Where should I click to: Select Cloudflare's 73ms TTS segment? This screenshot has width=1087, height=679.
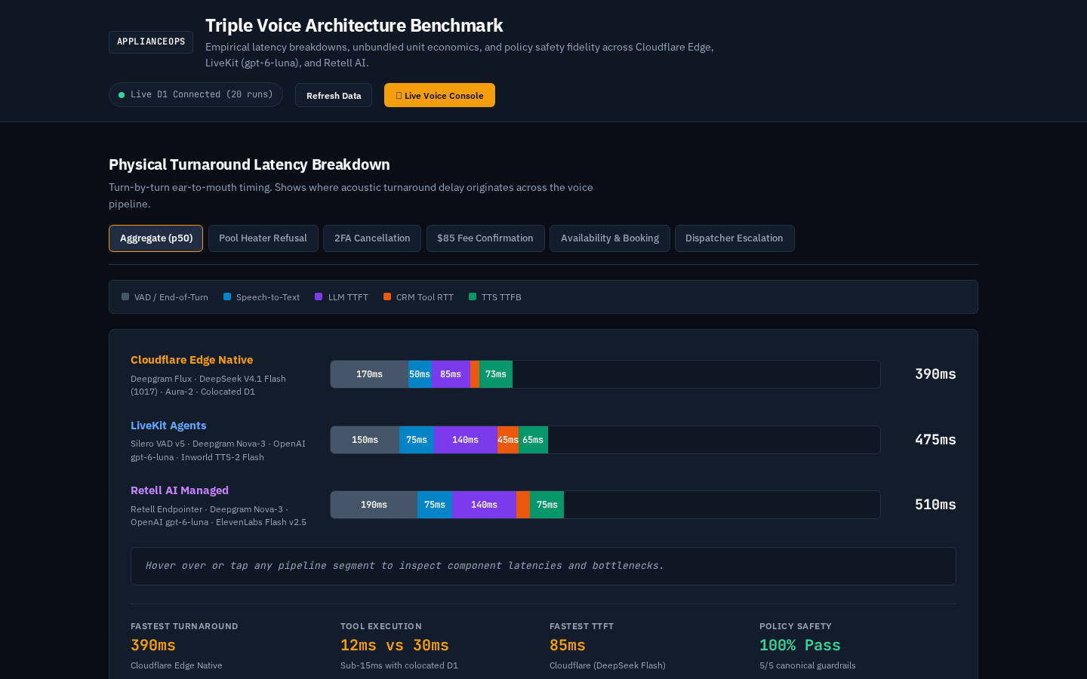tap(496, 374)
